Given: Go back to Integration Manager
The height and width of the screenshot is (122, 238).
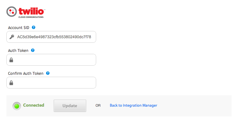Looking at the screenshot, I should [133, 106].
